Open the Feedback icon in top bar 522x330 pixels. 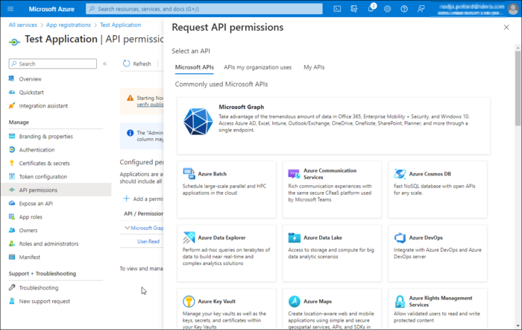click(421, 9)
